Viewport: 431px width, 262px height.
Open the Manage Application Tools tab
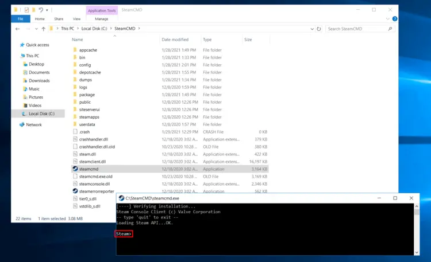click(x=101, y=19)
